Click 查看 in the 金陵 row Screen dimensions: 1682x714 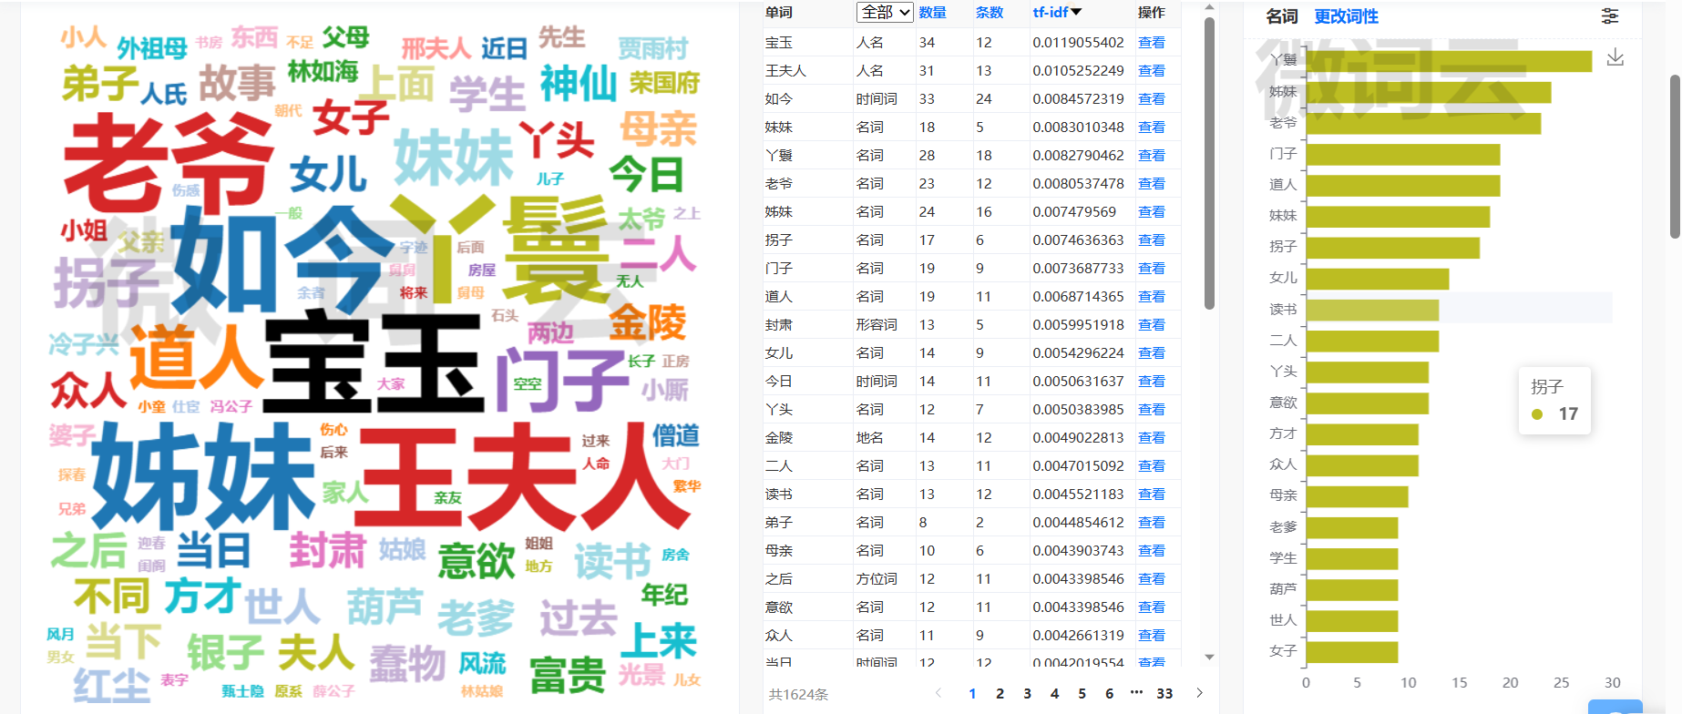(x=1152, y=437)
